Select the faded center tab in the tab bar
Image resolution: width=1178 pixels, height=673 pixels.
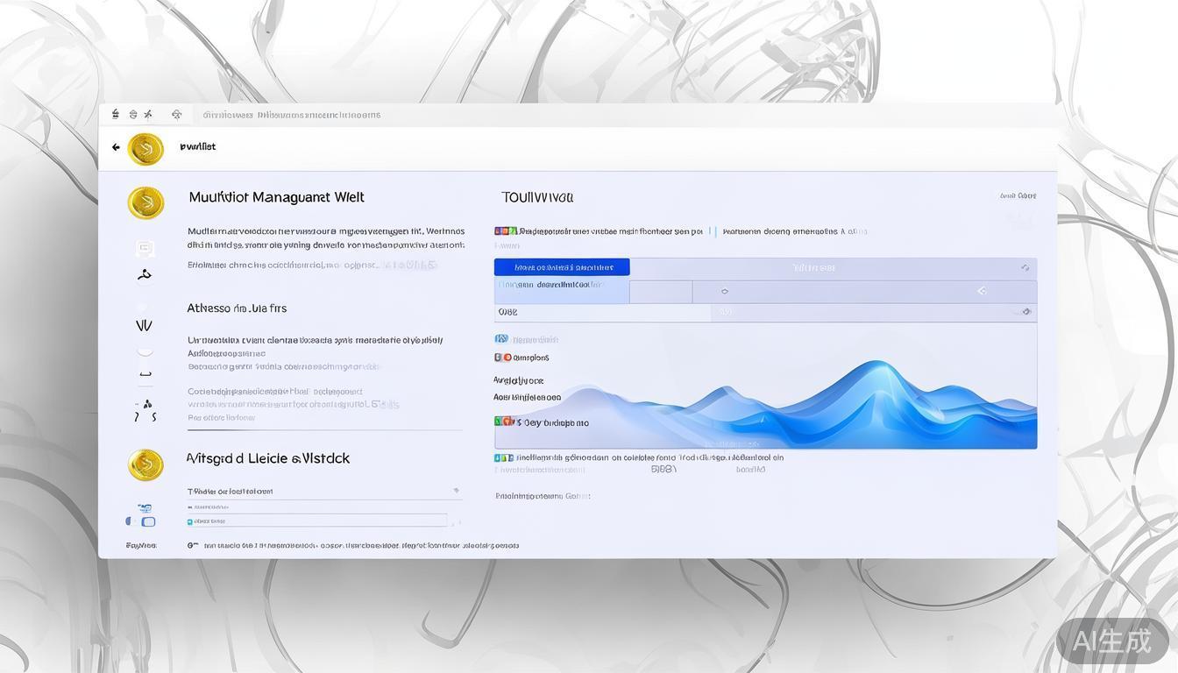point(813,267)
